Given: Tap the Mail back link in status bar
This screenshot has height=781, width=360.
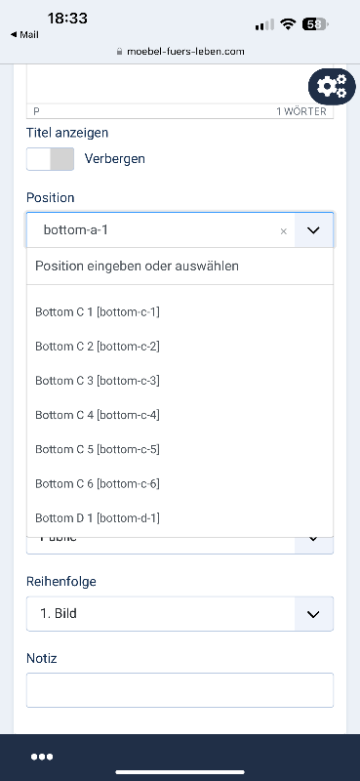Looking at the screenshot, I should coord(24,35).
